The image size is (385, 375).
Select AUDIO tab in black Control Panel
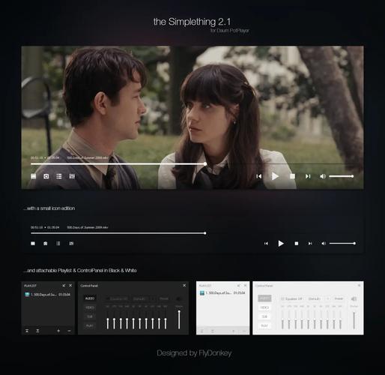90,298
